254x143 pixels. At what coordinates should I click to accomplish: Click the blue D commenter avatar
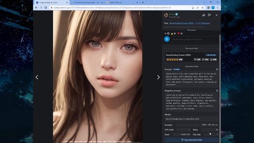[167, 39]
